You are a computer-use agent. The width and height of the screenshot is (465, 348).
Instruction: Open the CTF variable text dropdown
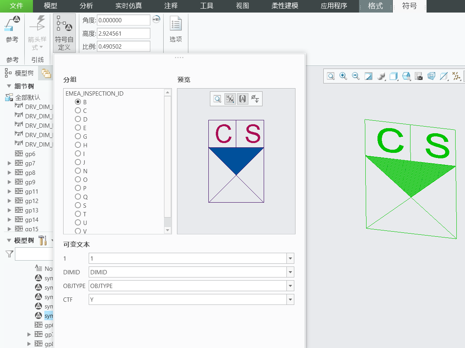[290, 300]
